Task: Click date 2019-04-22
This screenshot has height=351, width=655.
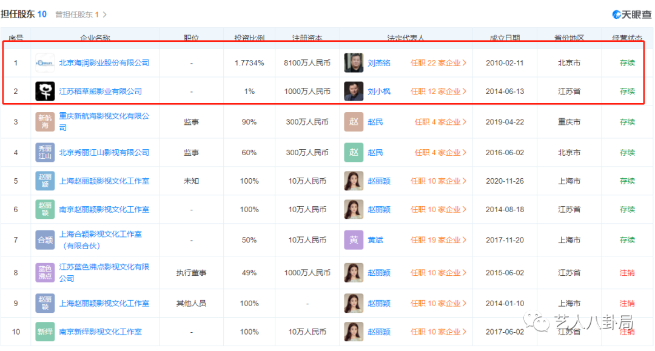Action: 505,122
